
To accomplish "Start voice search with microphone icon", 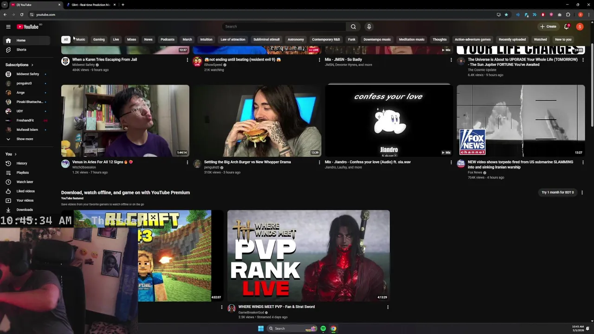I will (x=369, y=26).
